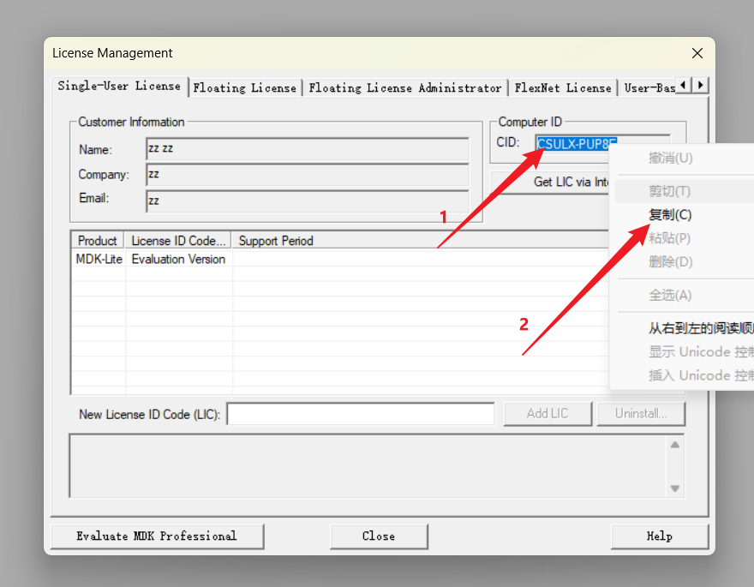Choose 撤消(U) undo in context menu
The image size is (754, 587).
coord(685,158)
